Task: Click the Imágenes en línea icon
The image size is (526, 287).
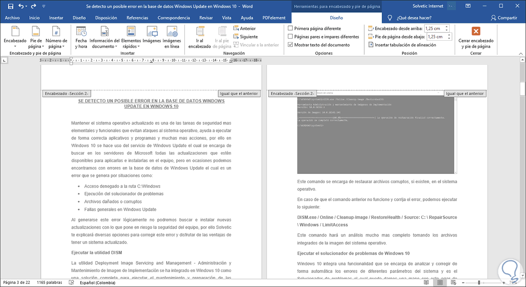Action: pos(172,37)
